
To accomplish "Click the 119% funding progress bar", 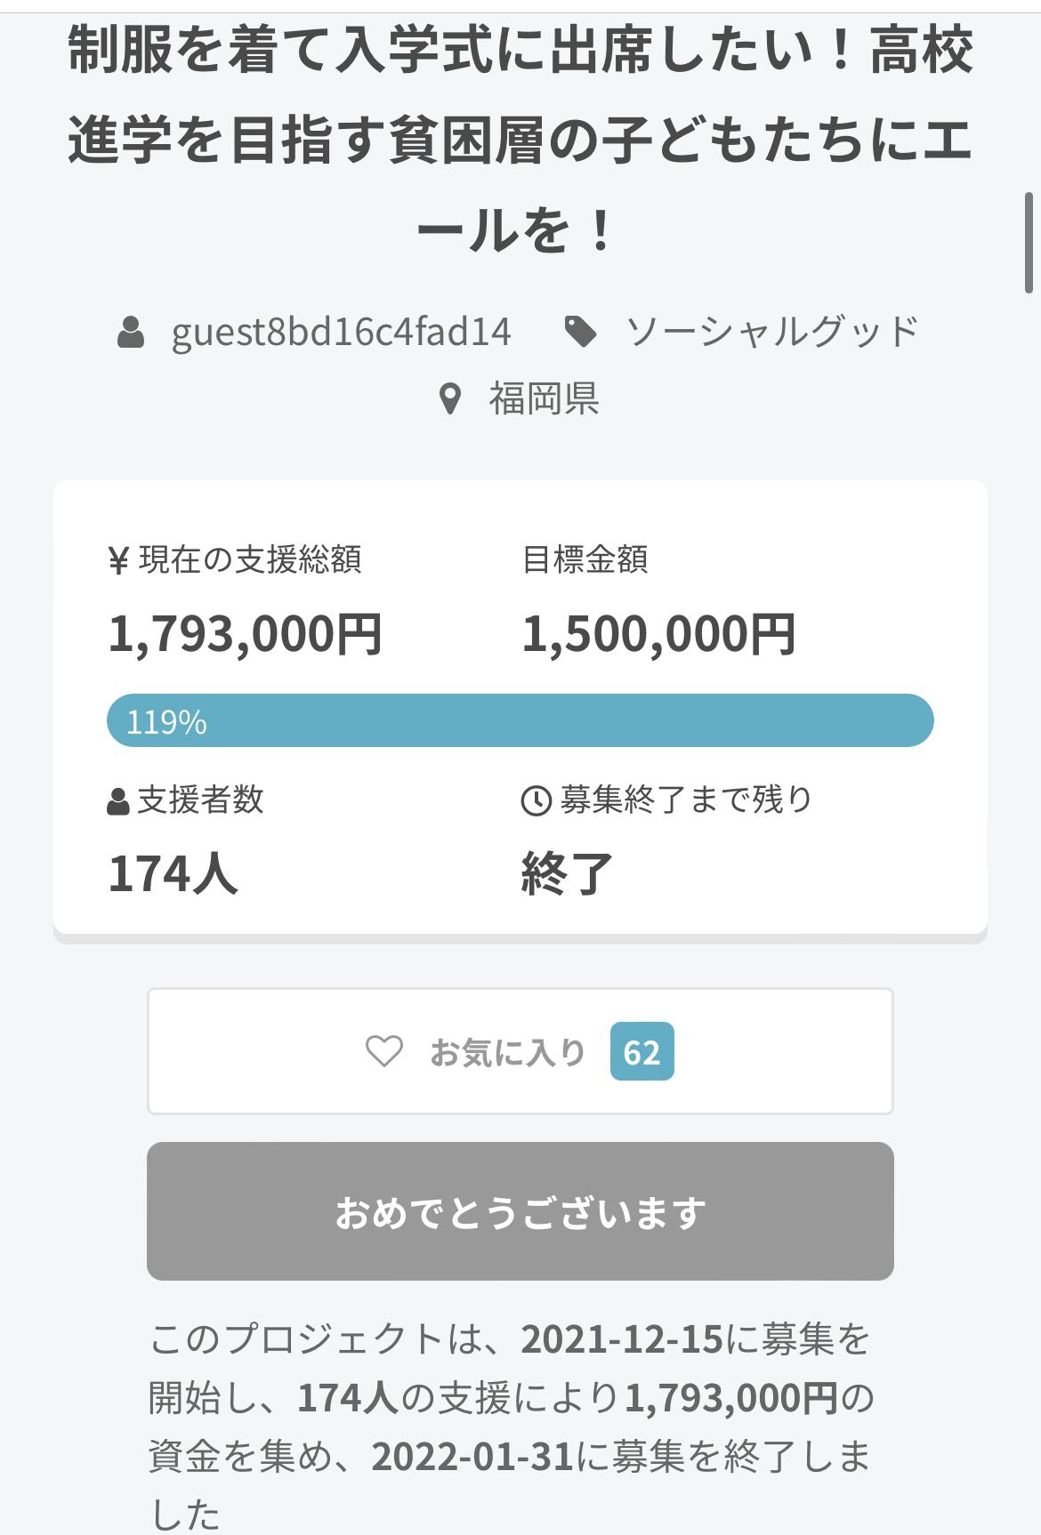I will pyautogui.click(x=520, y=720).
